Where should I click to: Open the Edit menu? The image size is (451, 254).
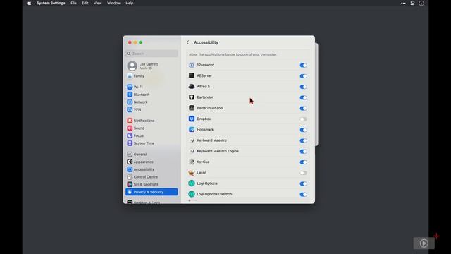[x=85, y=3]
